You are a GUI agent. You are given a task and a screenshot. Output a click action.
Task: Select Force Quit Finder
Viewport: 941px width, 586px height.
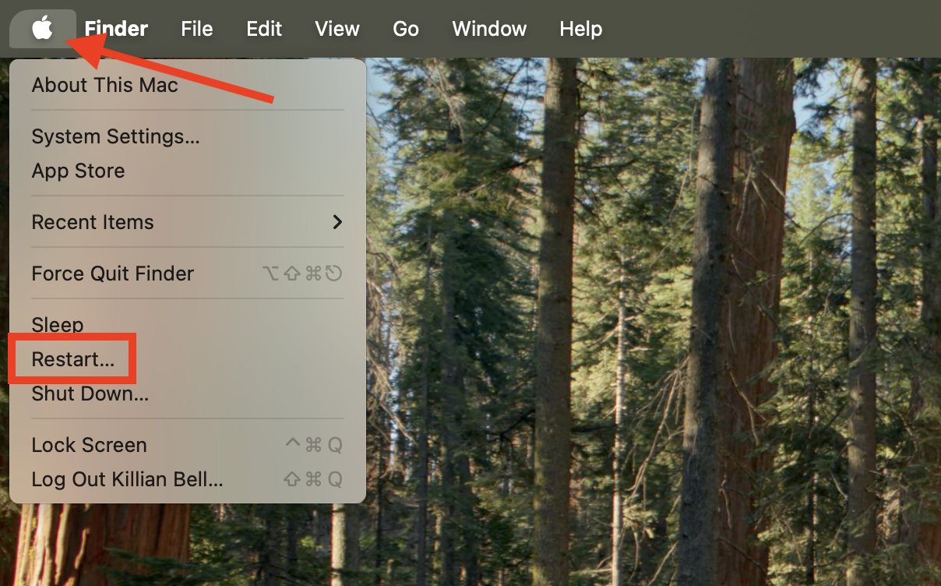click(x=112, y=274)
